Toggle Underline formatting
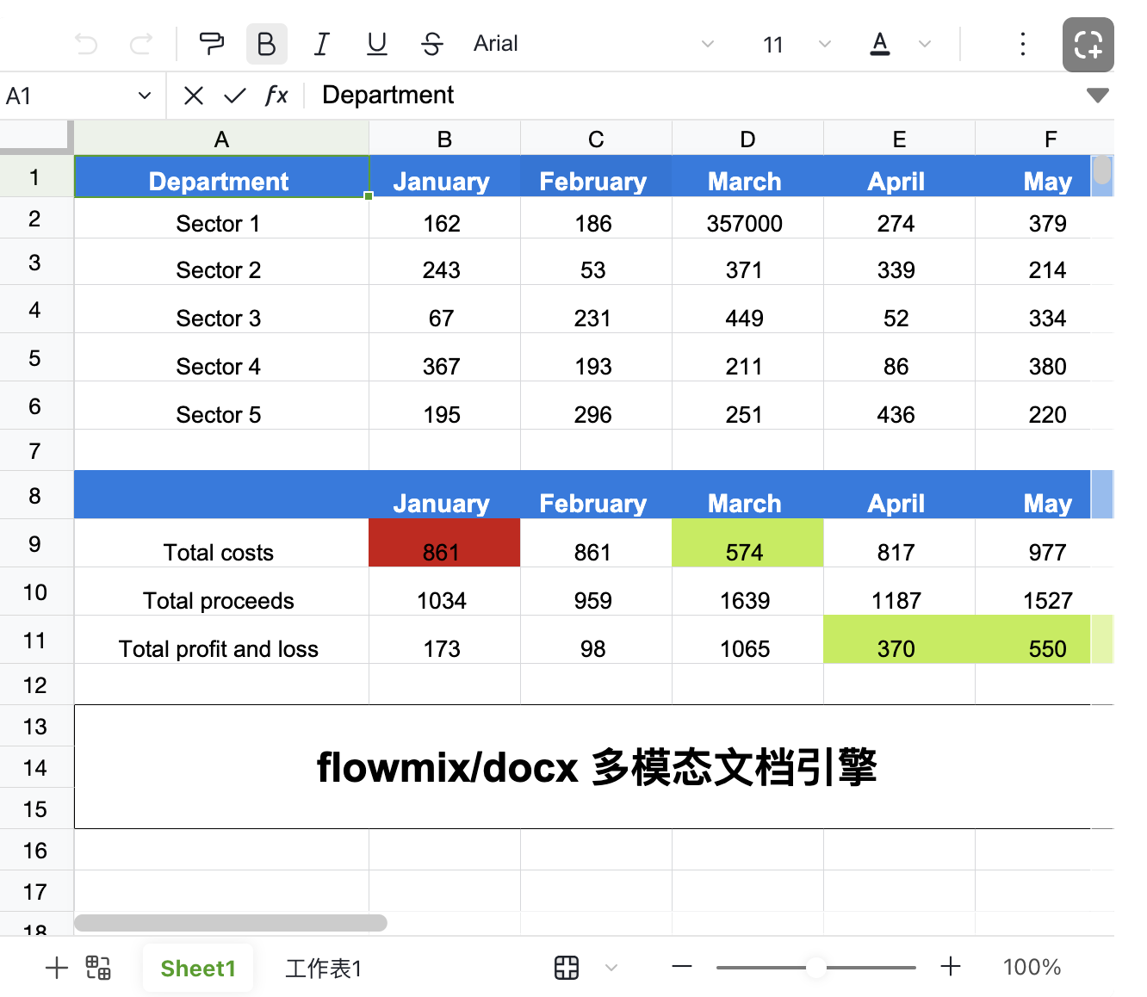 click(x=376, y=44)
